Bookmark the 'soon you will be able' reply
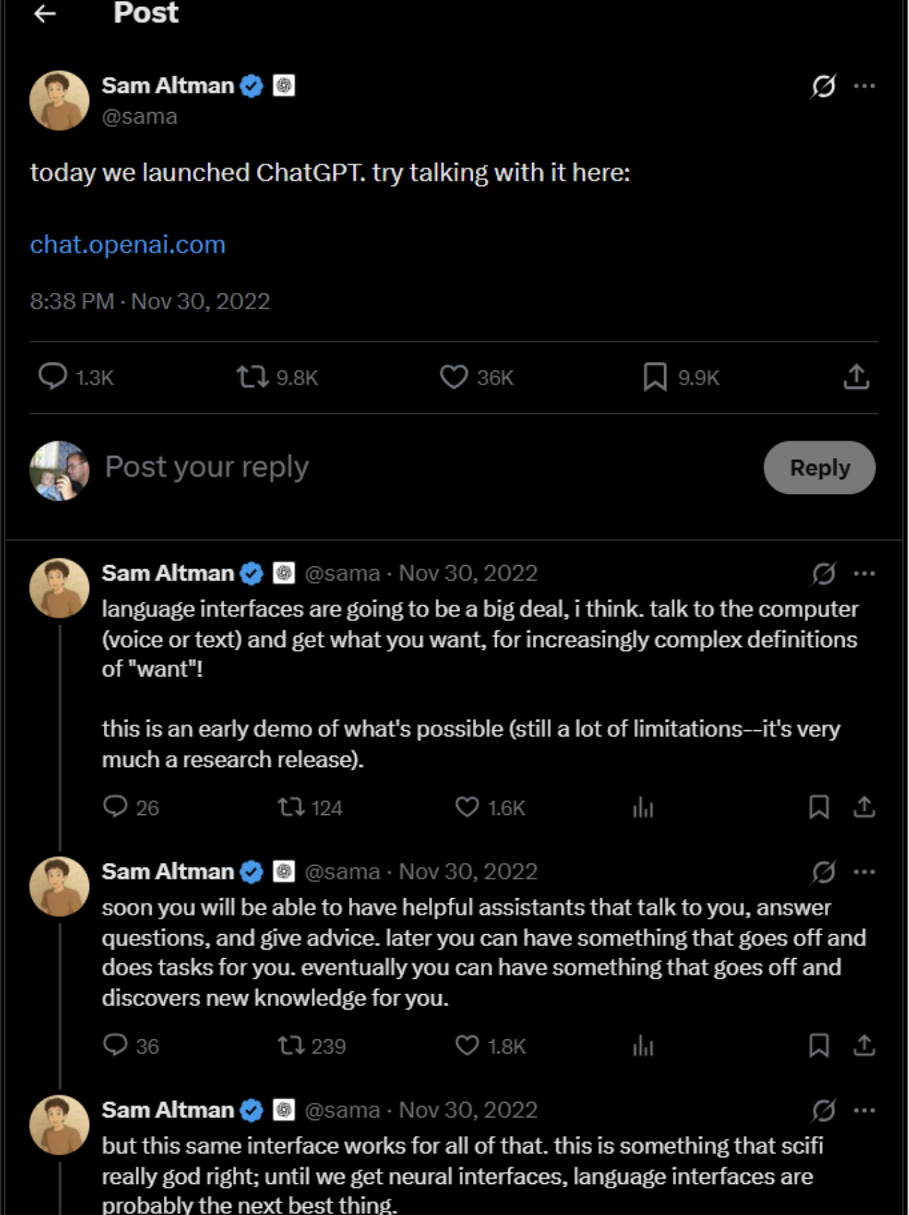909x1215 pixels. (x=819, y=1046)
